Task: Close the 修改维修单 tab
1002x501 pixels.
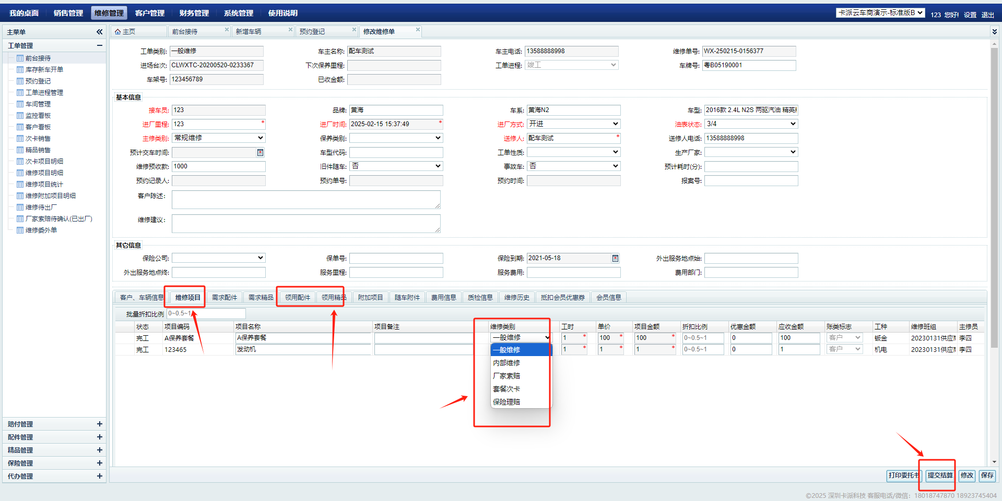Action: pyautogui.click(x=418, y=30)
